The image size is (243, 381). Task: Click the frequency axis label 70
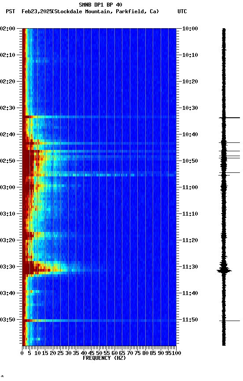[x=130, y=353]
